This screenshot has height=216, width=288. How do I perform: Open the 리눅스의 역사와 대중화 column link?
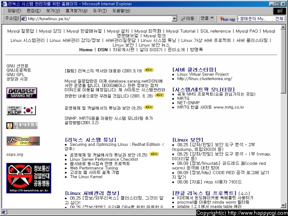coord(103,71)
